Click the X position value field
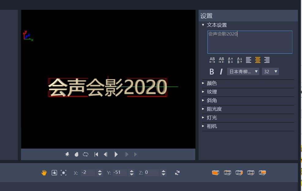 tap(88, 173)
